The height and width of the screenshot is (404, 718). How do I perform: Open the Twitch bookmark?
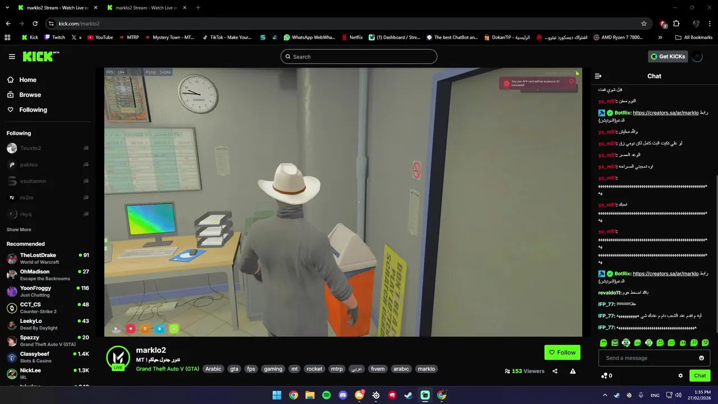[x=54, y=38]
